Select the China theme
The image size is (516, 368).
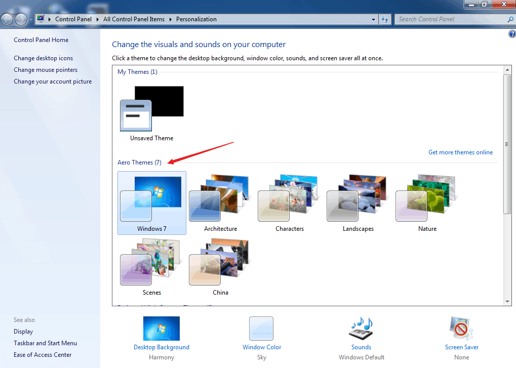(x=220, y=267)
